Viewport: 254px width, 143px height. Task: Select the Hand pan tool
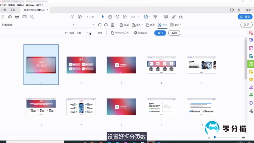pyautogui.click(x=110, y=17)
